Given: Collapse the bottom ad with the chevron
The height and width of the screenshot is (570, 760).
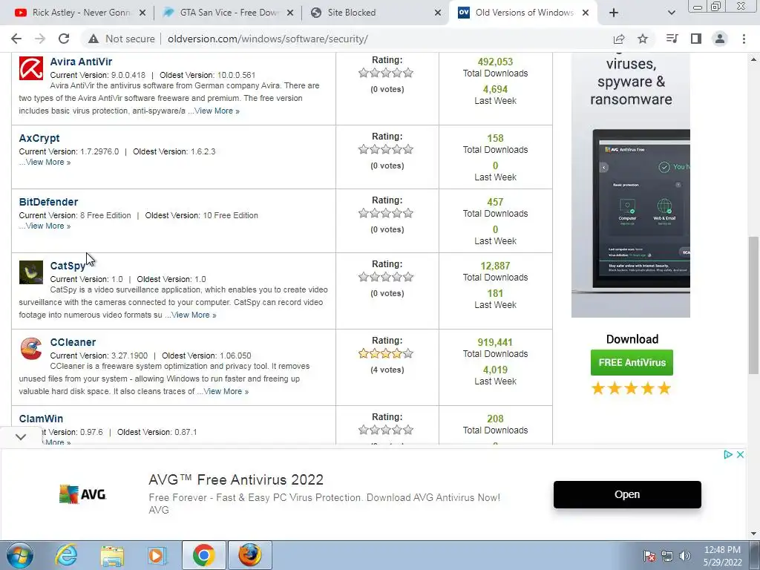Looking at the screenshot, I should [21, 436].
